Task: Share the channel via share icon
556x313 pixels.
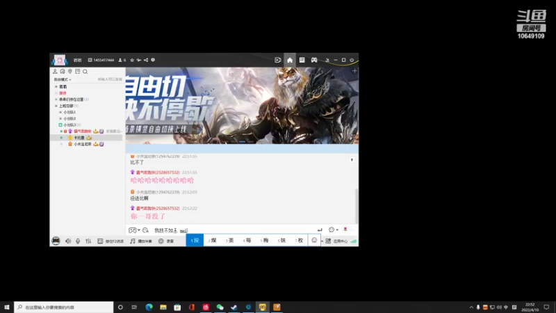Action: click(x=146, y=61)
